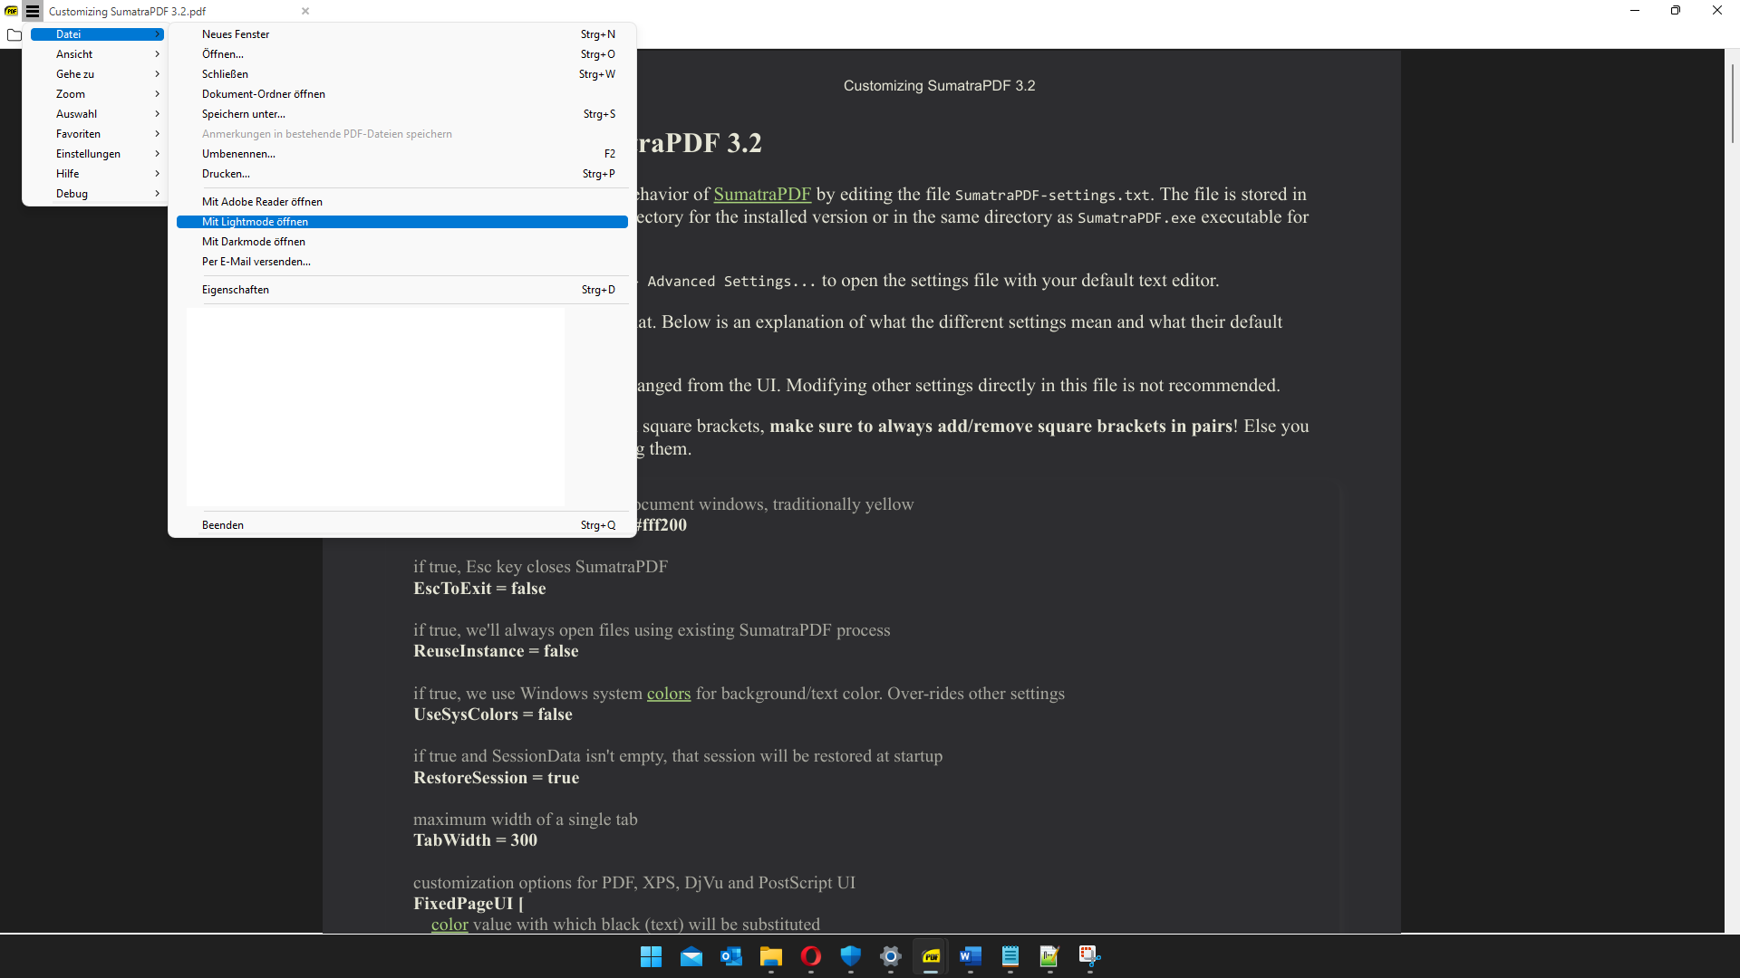
Task: Open Opera browser from the taskbar
Action: tap(811, 957)
